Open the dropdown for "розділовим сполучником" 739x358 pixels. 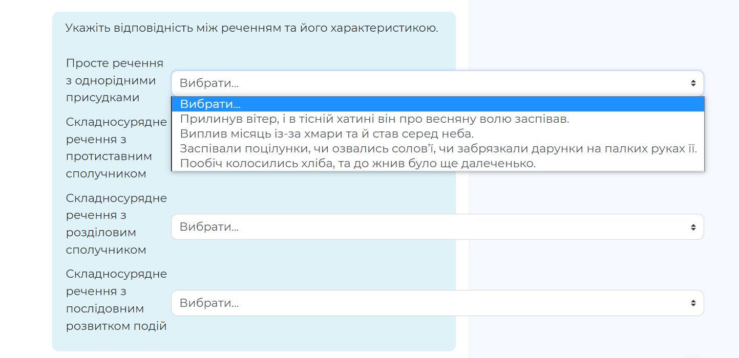[437, 227]
